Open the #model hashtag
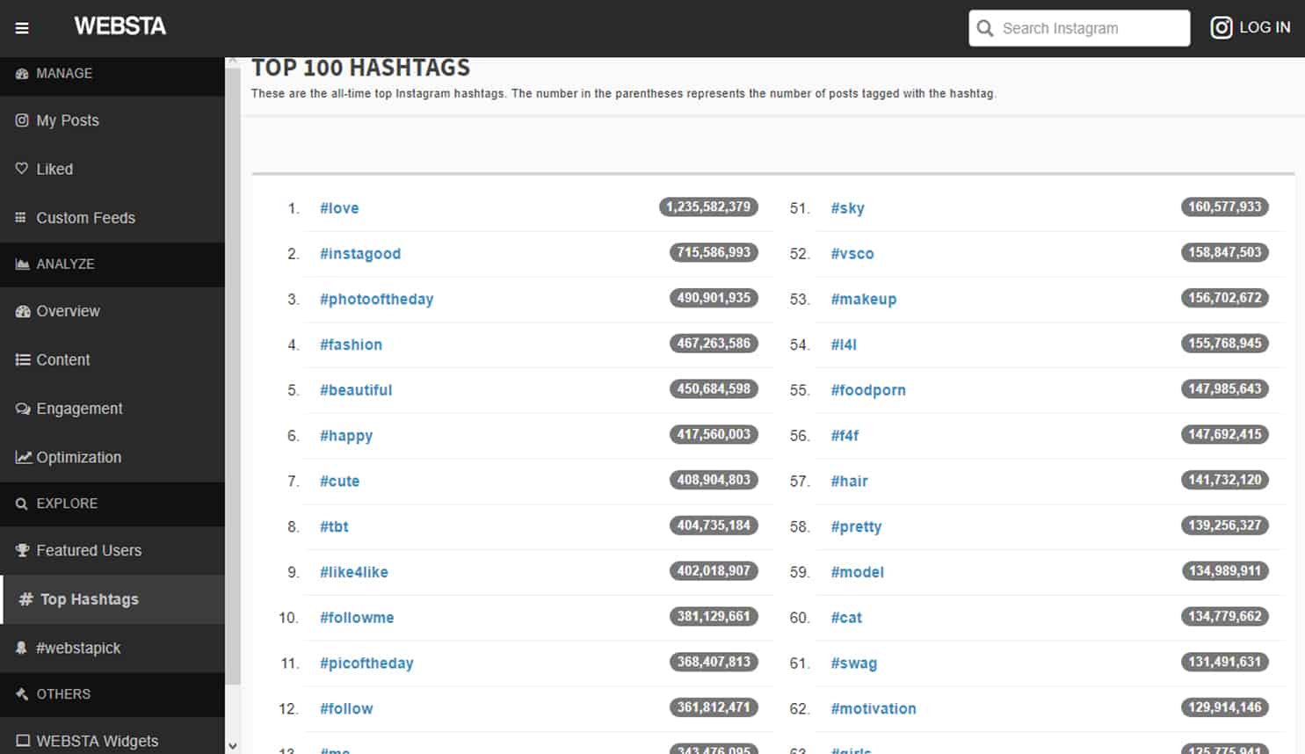This screenshot has width=1305, height=754. [858, 572]
